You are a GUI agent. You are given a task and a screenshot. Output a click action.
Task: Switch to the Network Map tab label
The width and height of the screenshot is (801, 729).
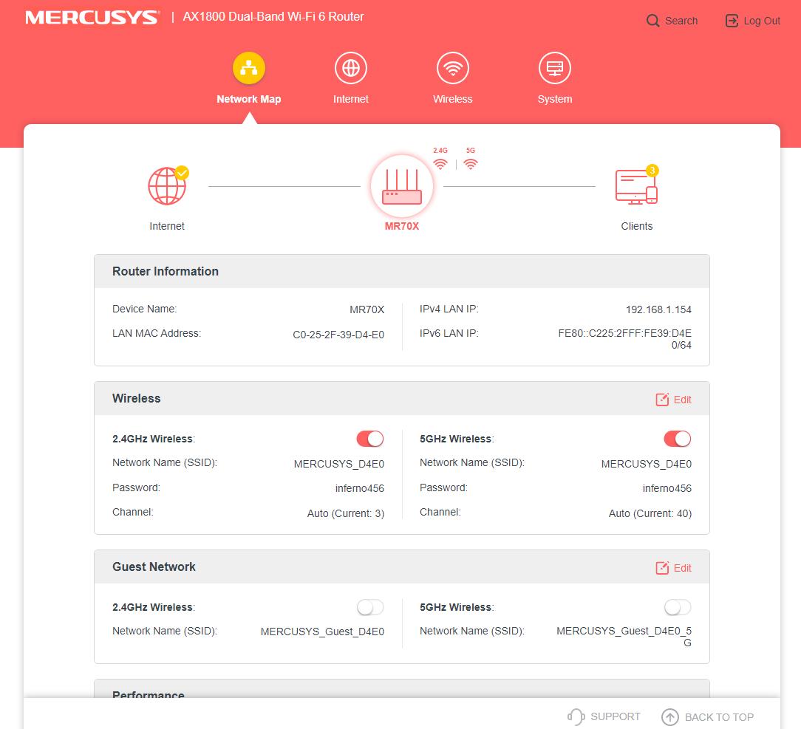249,99
